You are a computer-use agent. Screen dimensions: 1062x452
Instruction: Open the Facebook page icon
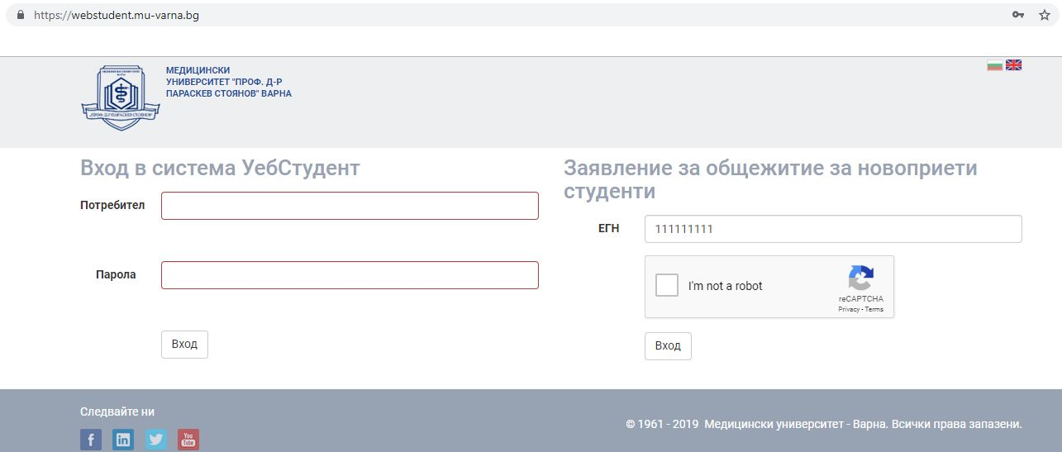point(91,440)
